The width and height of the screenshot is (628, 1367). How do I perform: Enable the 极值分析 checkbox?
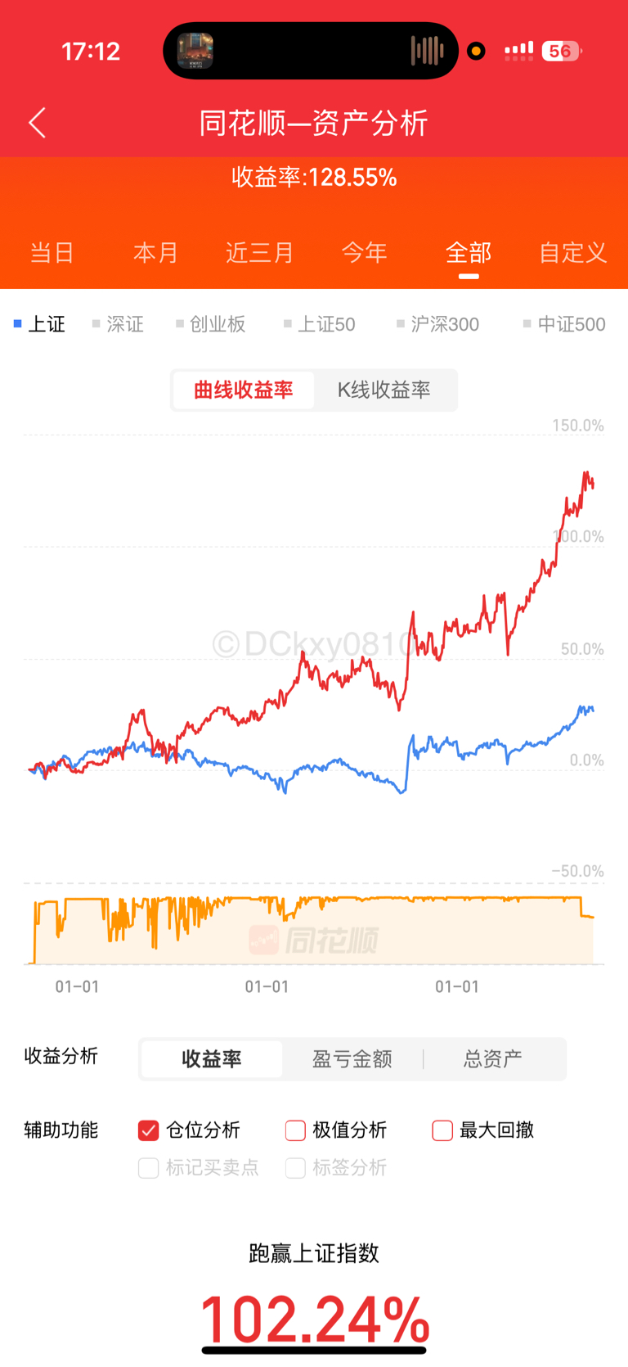coord(295,1130)
